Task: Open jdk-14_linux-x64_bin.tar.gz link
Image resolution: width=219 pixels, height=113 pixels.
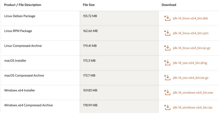Action: point(192,48)
